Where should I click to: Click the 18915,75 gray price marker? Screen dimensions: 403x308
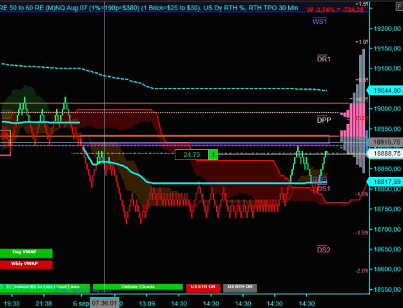(385, 142)
